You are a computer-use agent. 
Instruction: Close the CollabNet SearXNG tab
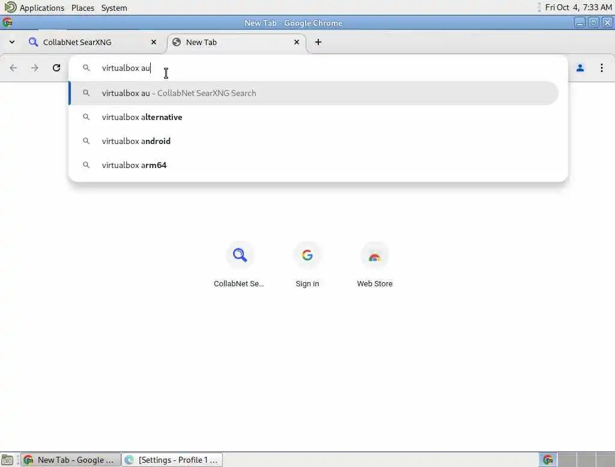click(x=154, y=42)
